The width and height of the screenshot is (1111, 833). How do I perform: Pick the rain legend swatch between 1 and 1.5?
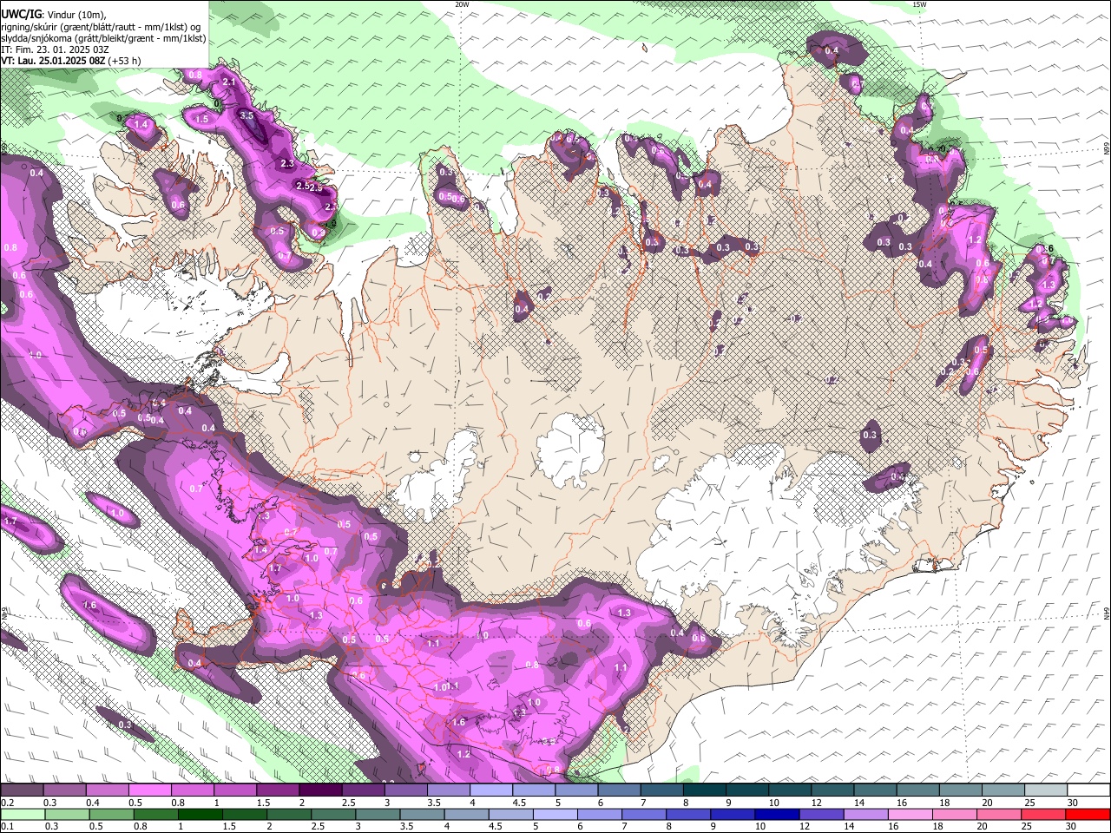point(201,814)
